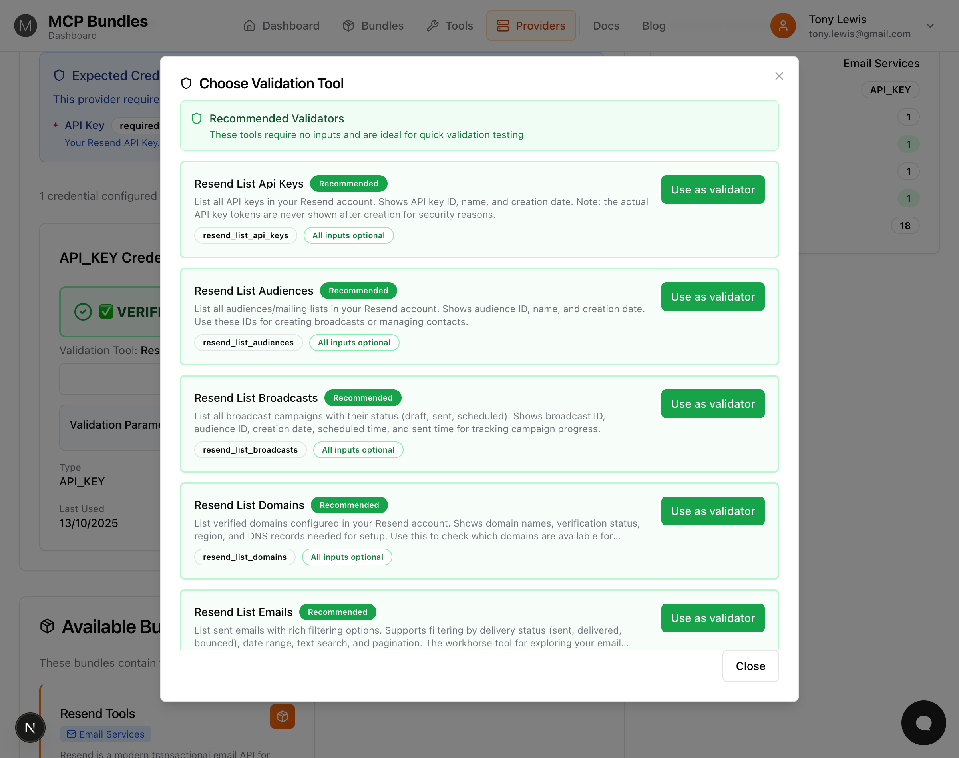Viewport: 959px width, 758px height.
Task: Navigate to the Blog section
Action: pos(653,26)
